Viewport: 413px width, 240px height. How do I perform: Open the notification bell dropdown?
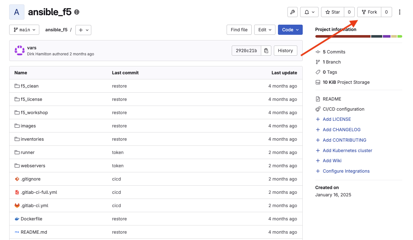coord(309,12)
